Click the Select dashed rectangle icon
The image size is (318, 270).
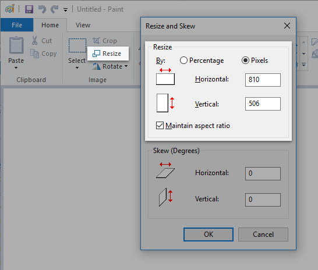tap(77, 45)
